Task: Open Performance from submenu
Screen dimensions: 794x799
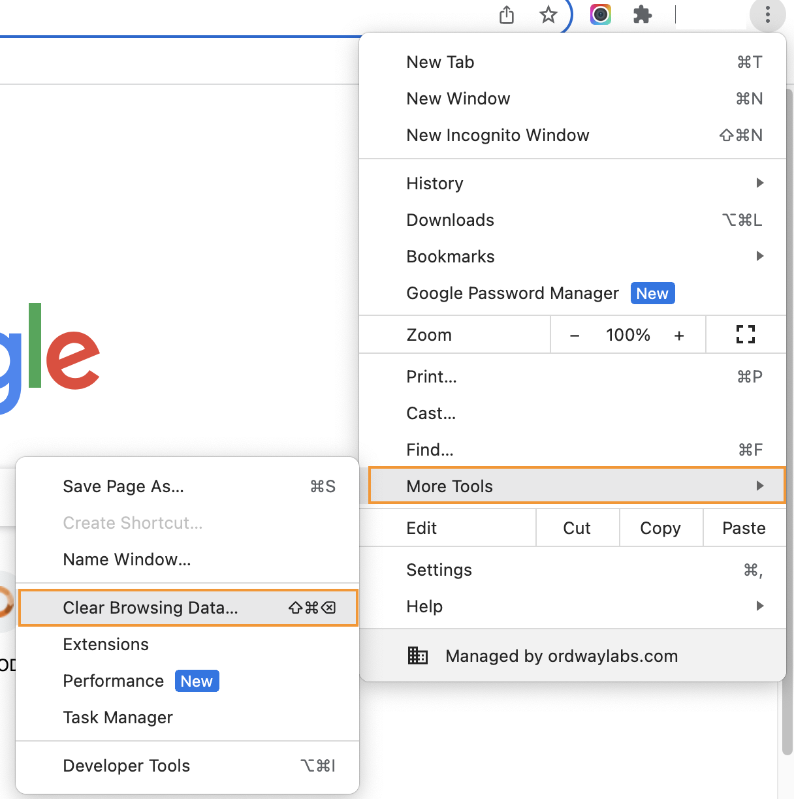Action: click(x=187, y=681)
